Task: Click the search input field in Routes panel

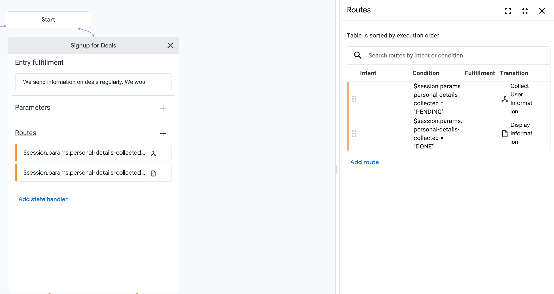Action: point(452,55)
